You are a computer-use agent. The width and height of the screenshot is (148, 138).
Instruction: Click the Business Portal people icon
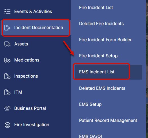[7, 108]
